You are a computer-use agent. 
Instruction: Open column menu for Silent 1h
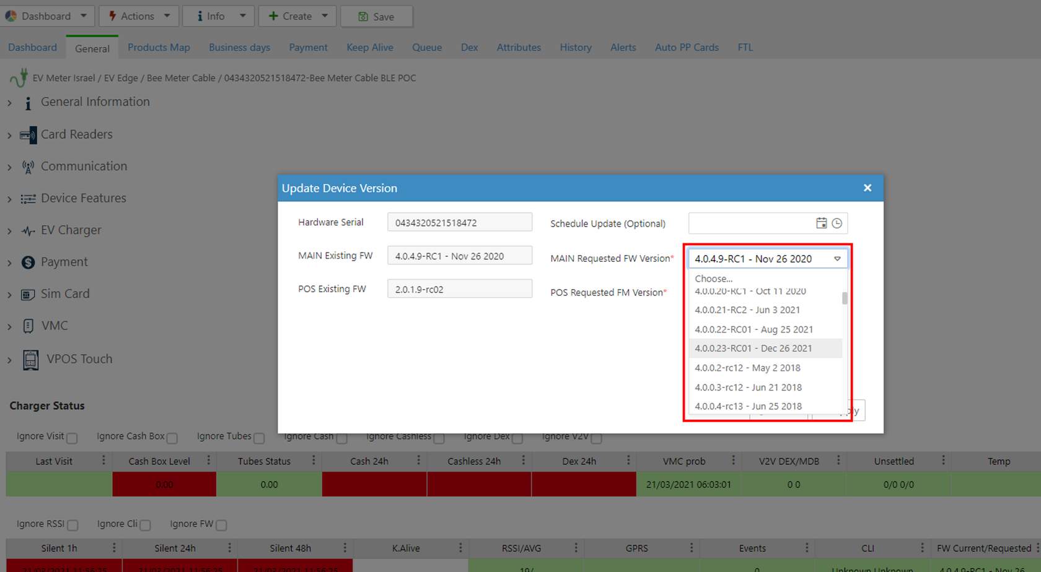(114, 548)
